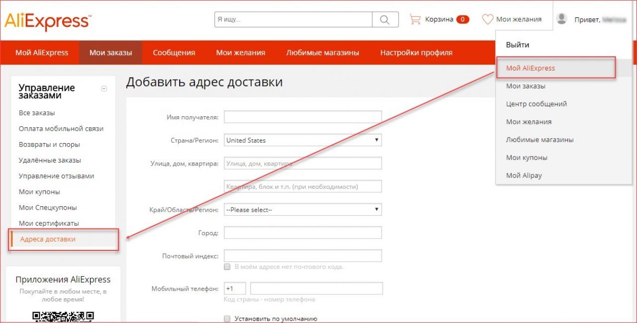Viewport: 637px width, 323px height.
Task: Select Мои желания in account dropdown
Action: click(x=529, y=122)
